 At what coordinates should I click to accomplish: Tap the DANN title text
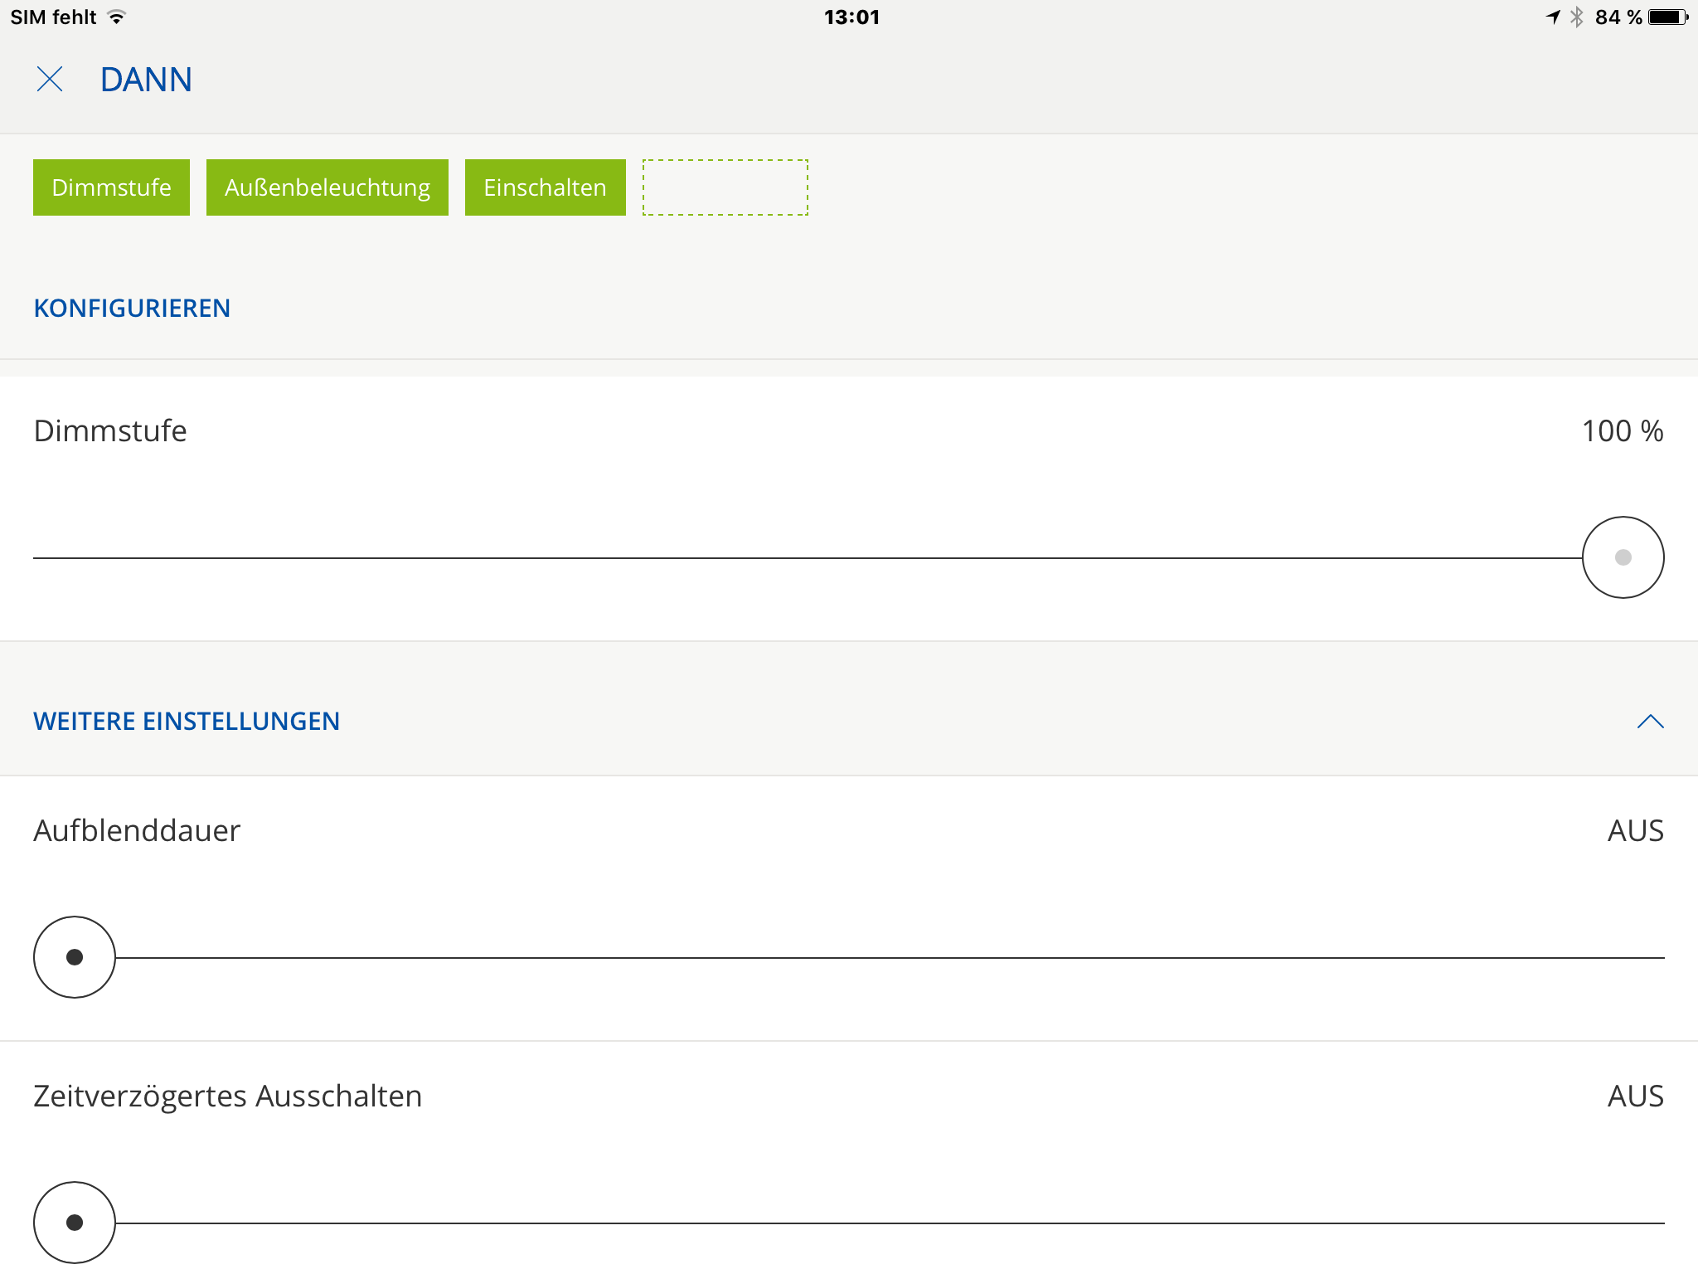[x=146, y=80]
